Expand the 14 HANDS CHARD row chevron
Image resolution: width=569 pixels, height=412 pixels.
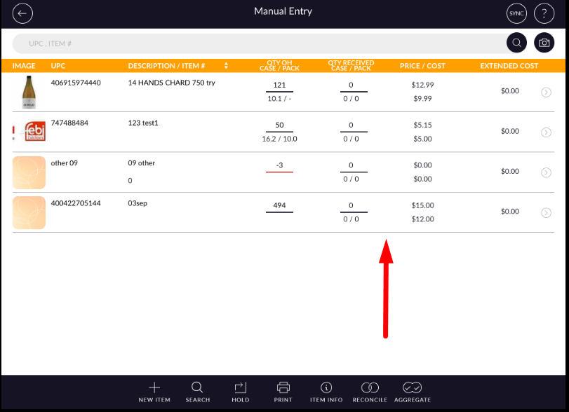546,92
